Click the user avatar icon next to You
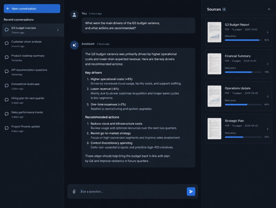Image resolution: width=276 pixels, height=208 pixels. [74, 15]
